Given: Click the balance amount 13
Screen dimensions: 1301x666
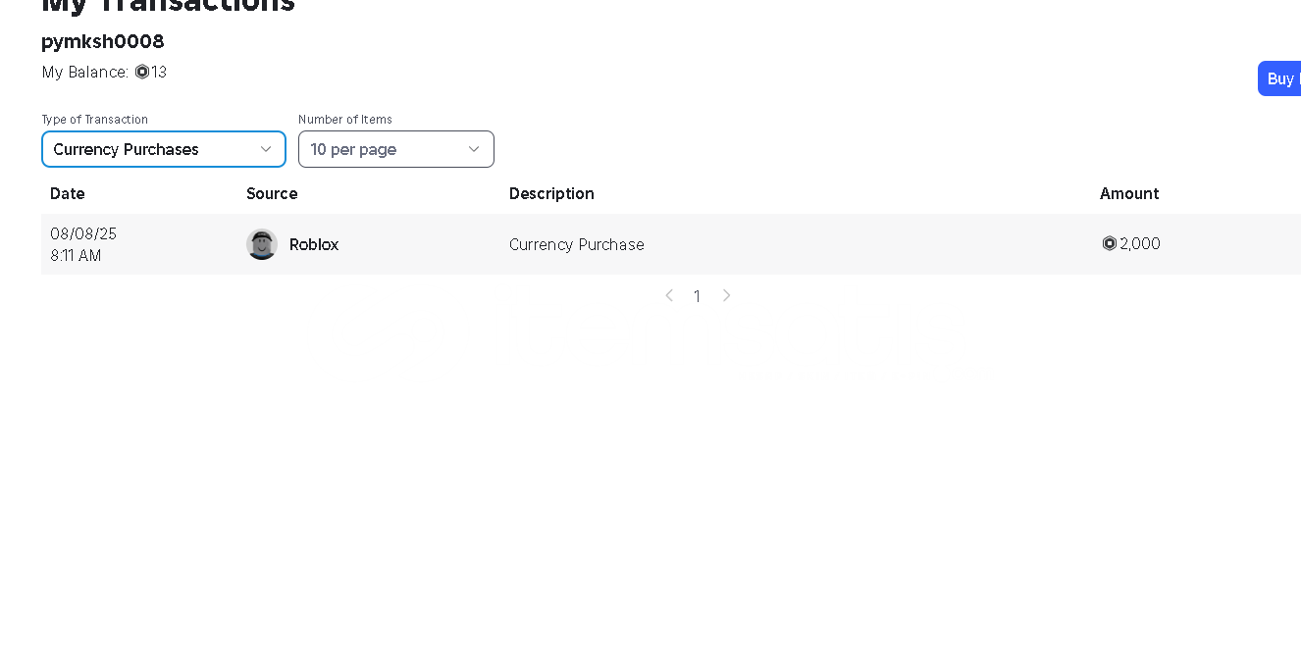Looking at the screenshot, I should [x=159, y=72].
